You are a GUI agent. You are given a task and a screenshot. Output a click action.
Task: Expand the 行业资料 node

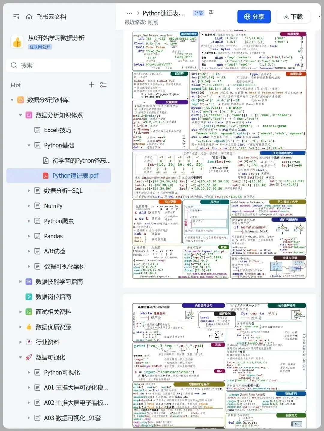coord(20,342)
